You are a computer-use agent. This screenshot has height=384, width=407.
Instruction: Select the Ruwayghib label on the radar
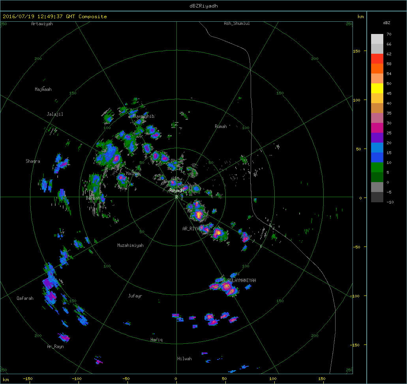coord(144,116)
